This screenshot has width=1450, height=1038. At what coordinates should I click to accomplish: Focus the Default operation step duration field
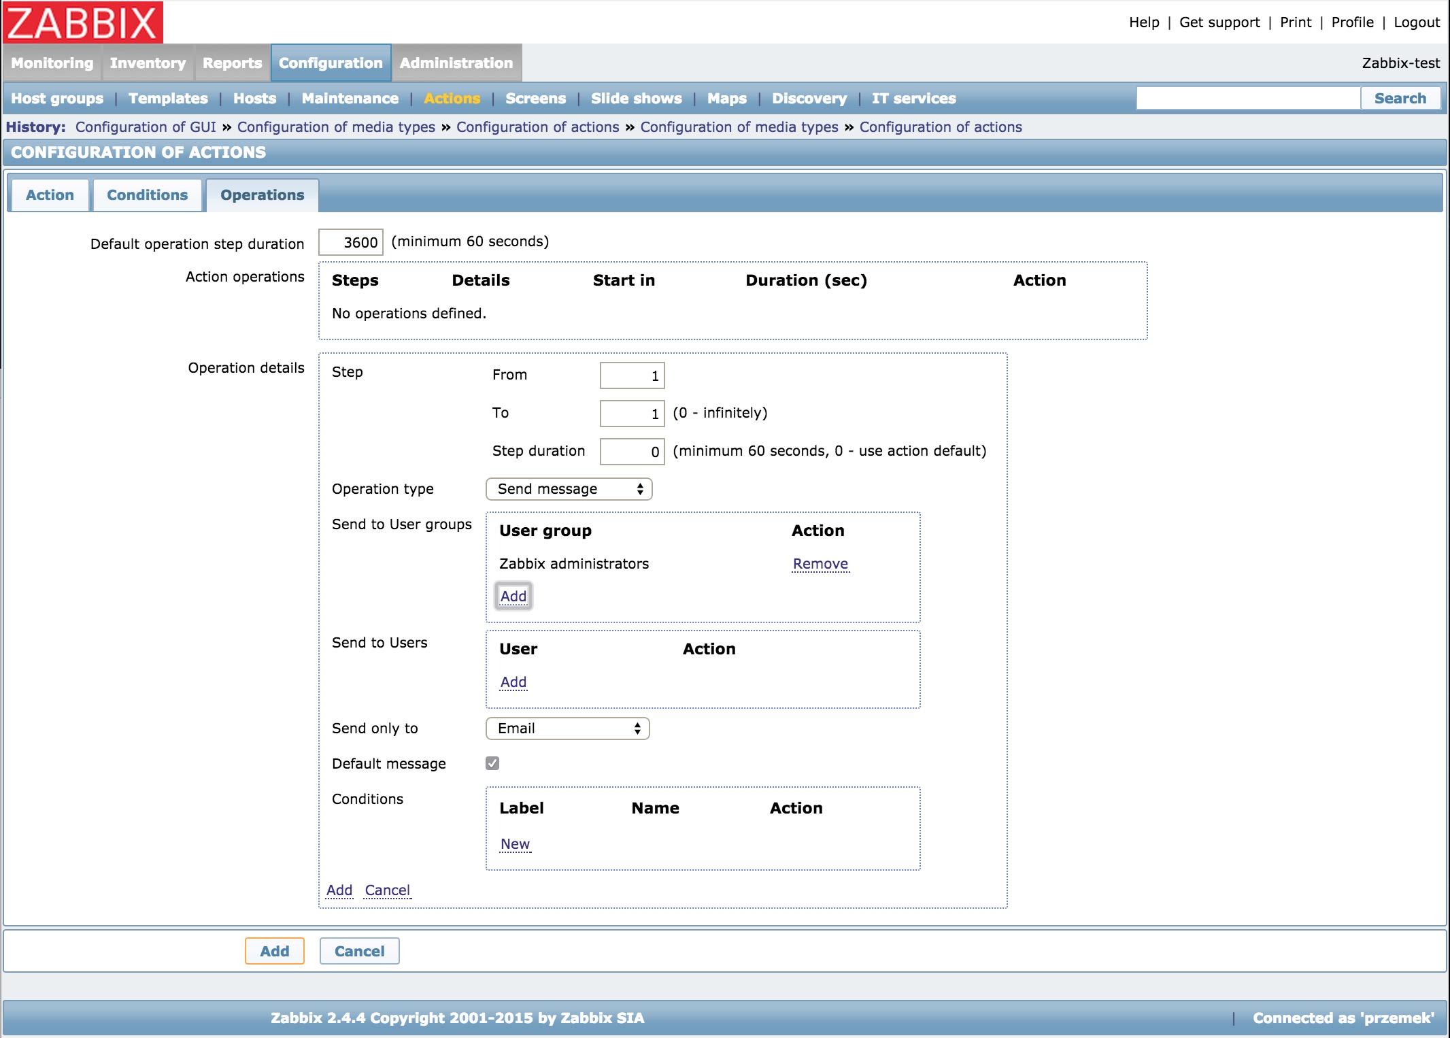point(351,243)
